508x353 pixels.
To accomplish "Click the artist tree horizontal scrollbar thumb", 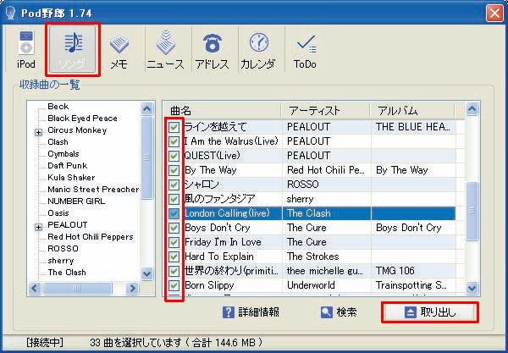I will click(77, 288).
